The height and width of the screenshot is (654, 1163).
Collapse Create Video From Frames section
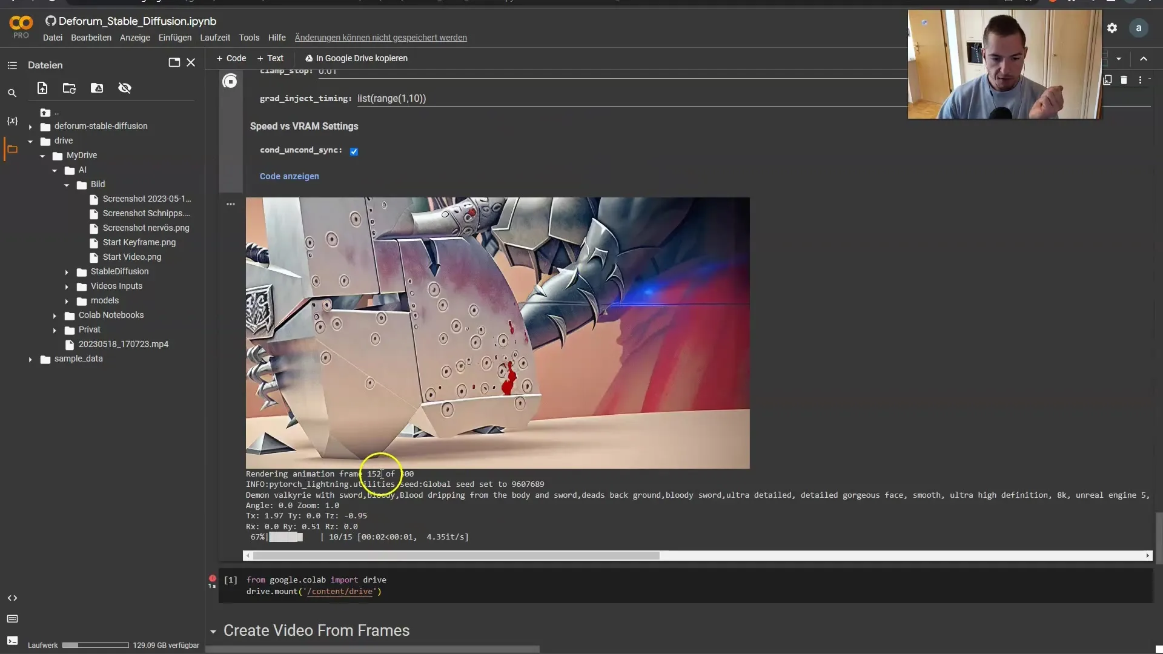point(213,632)
